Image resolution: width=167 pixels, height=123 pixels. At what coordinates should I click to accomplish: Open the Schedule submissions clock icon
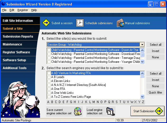pos(80,23)
